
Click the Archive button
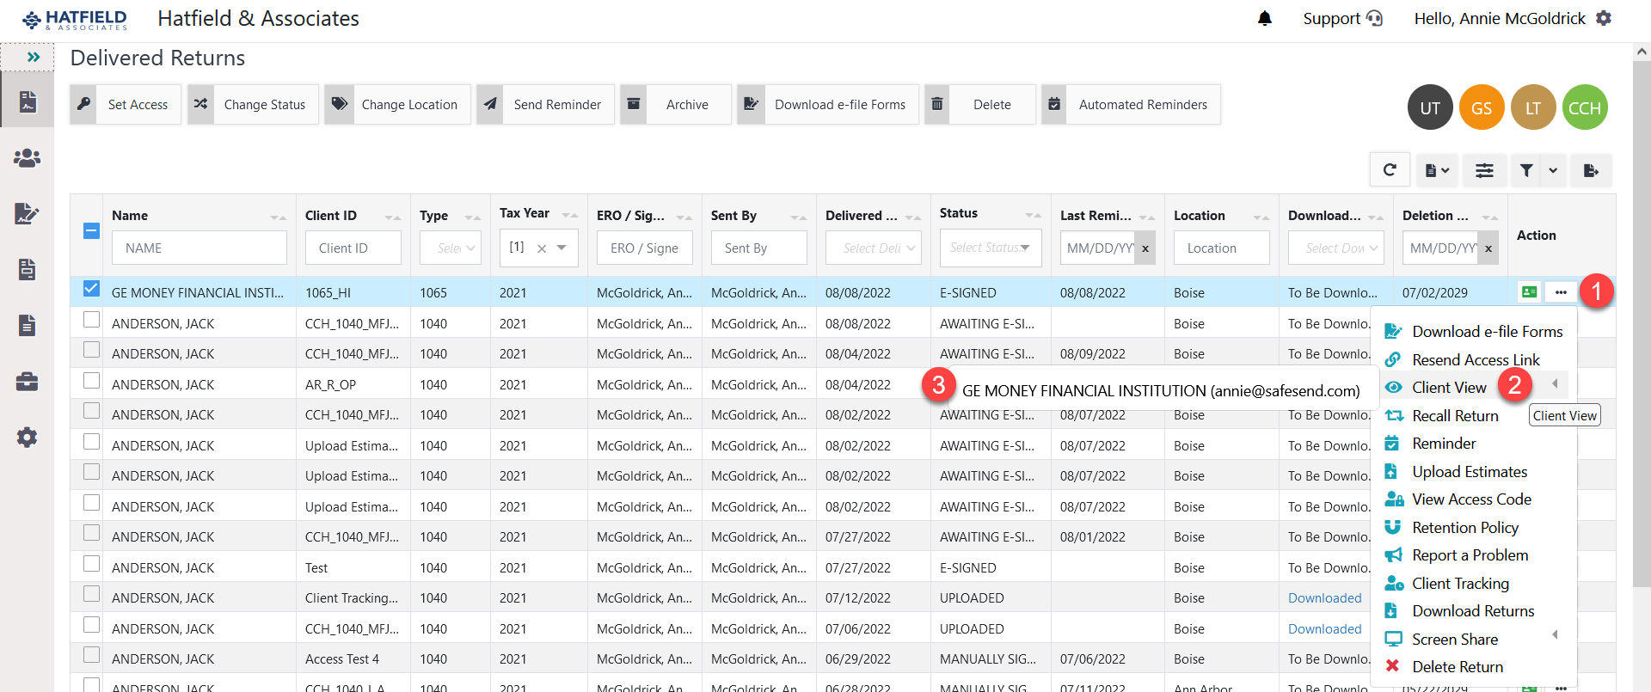tap(676, 104)
